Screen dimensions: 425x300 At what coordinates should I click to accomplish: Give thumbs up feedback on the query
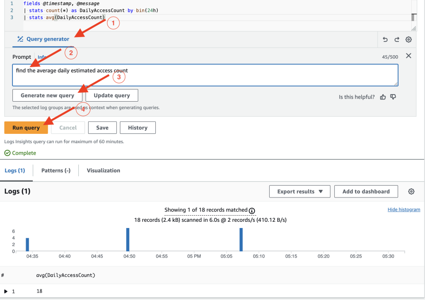[x=382, y=96]
